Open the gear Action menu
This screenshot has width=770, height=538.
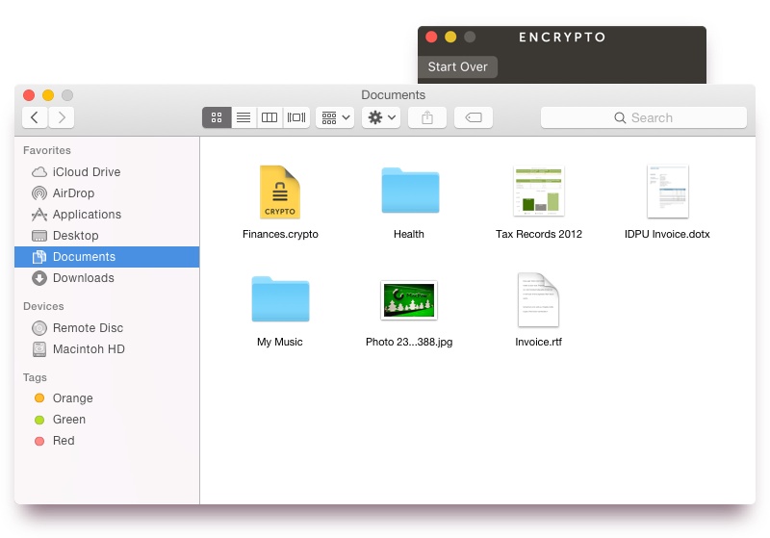tap(381, 117)
